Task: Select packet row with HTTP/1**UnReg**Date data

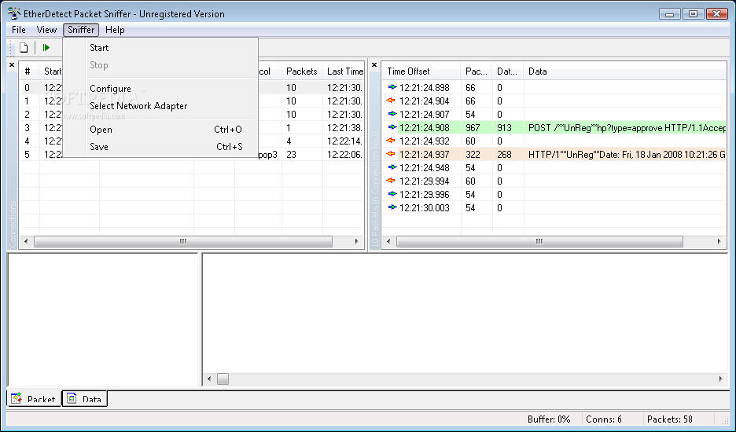Action: (554, 154)
